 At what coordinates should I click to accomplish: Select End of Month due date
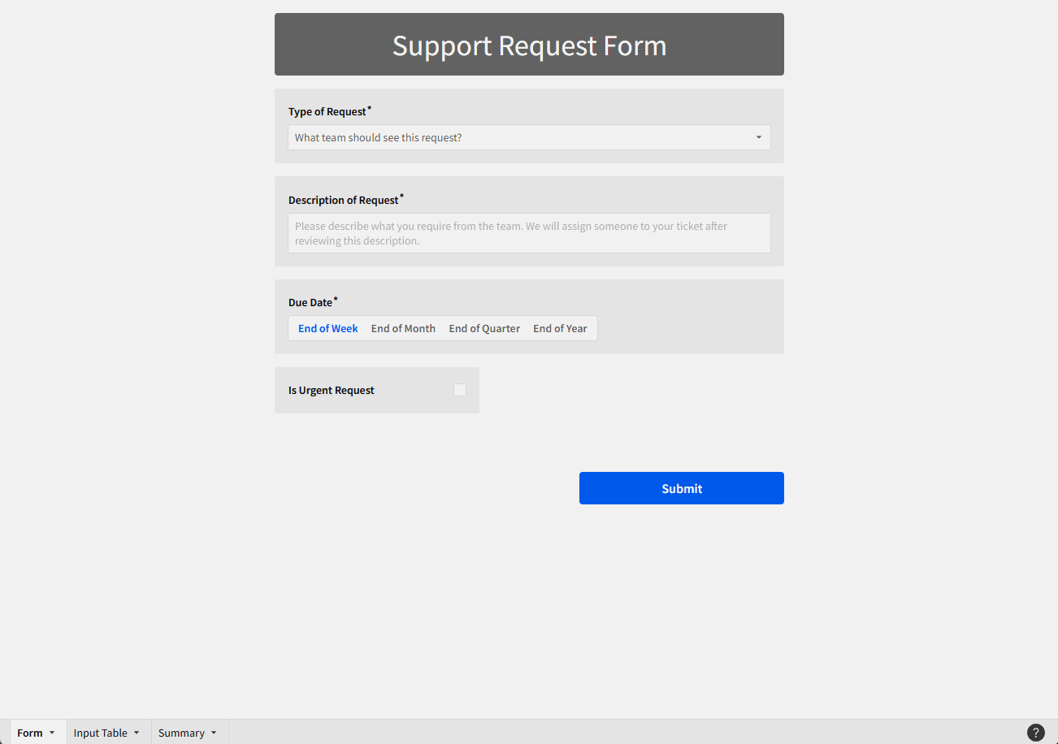pos(403,329)
